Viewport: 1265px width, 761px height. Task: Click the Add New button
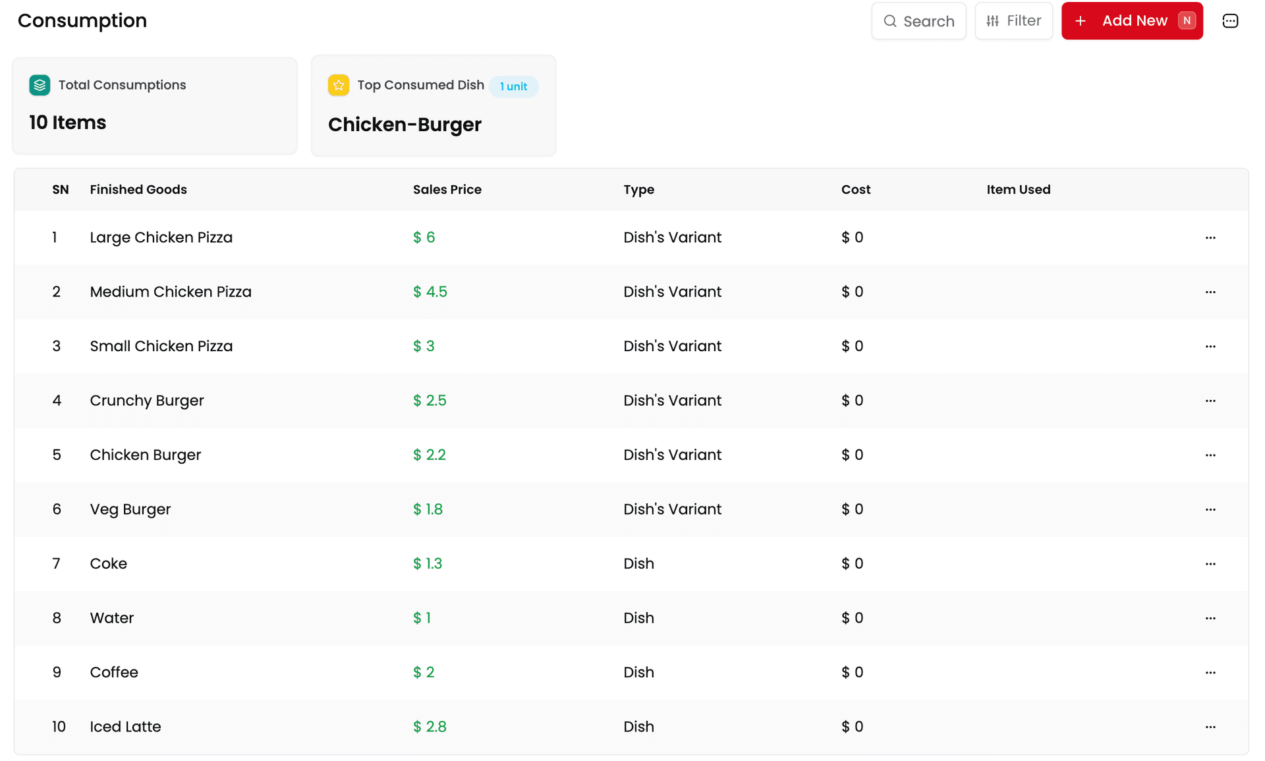click(1131, 21)
